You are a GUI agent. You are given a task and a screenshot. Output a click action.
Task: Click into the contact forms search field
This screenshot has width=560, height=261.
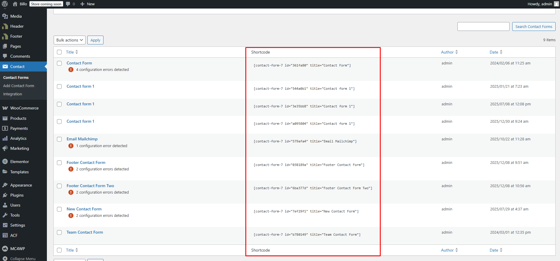483,26
